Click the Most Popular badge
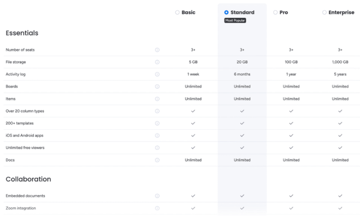Screen dimensions: 360x216 point(235,21)
